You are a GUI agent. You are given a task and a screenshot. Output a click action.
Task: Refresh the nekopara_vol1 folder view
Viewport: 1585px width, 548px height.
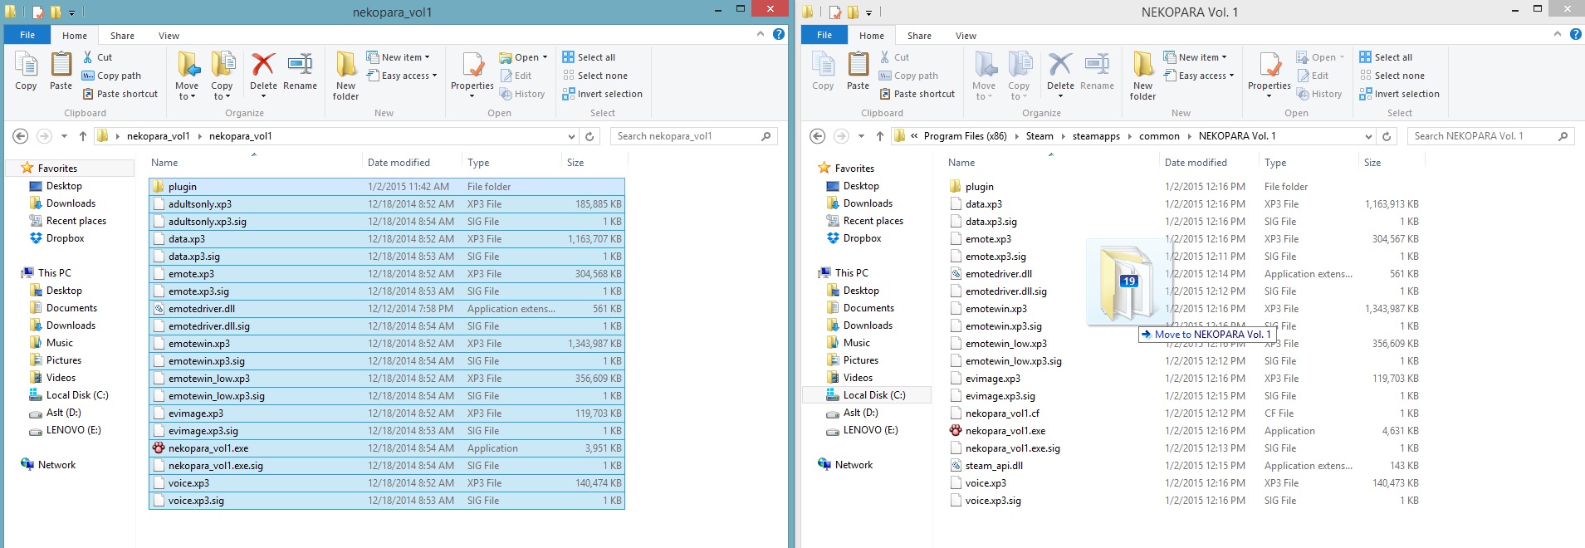589,136
